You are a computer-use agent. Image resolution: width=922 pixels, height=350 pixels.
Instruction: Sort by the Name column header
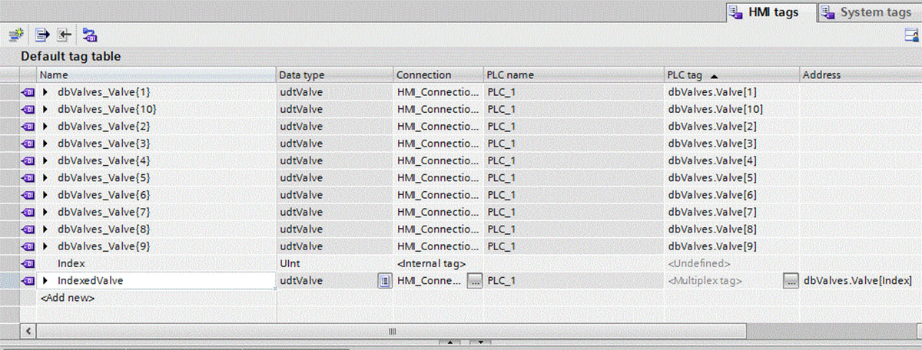[157, 75]
